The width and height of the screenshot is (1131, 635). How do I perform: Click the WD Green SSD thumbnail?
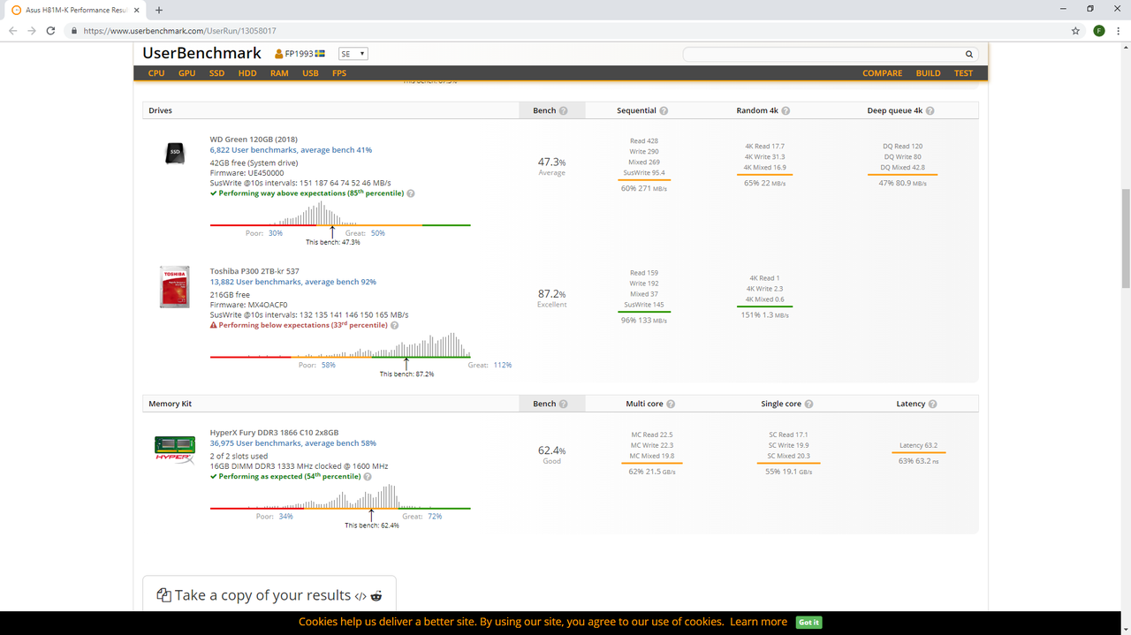pos(175,154)
